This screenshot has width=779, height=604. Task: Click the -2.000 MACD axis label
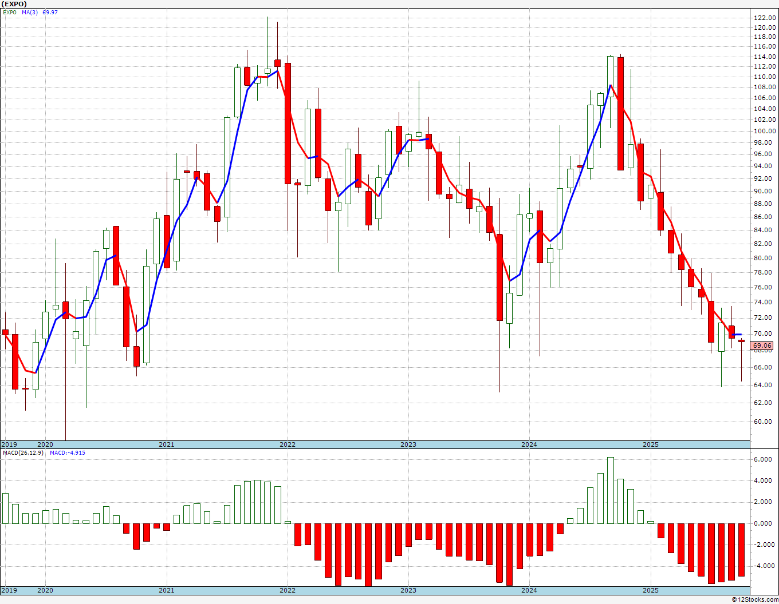764,545
